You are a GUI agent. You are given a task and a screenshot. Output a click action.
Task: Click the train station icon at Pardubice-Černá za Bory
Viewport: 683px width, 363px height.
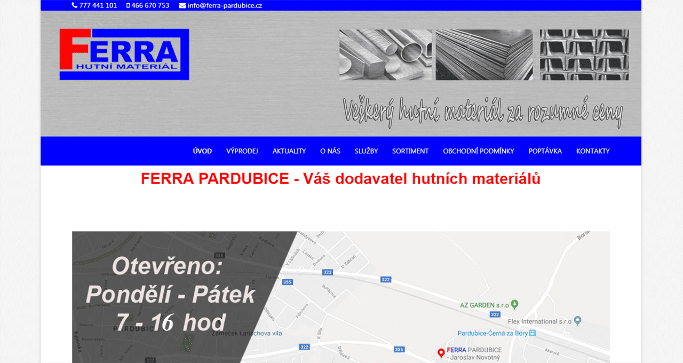coord(532,333)
